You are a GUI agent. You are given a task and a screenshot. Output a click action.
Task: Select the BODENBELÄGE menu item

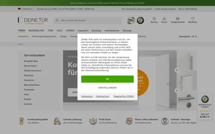tap(36, 30)
